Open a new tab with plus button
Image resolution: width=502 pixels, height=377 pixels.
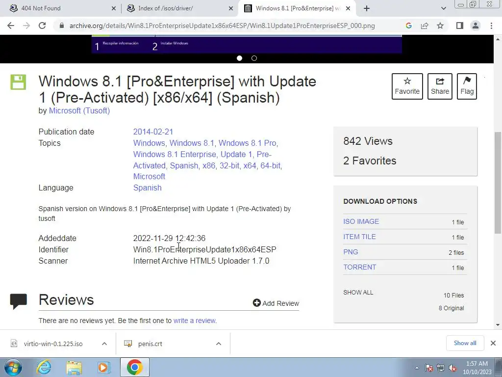pos(367,8)
